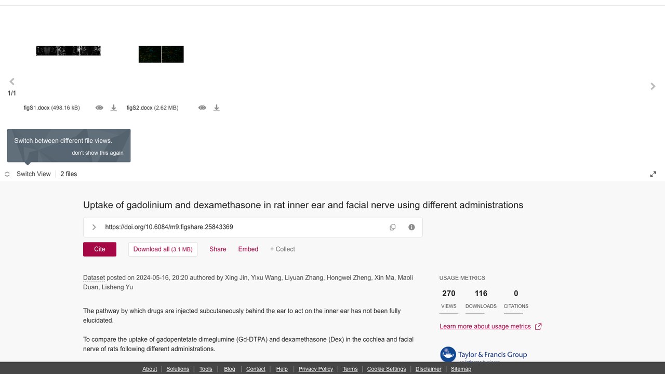Image resolution: width=665 pixels, height=374 pixels.
Task: Open the Blog footer link
Action: pos(230,369)
